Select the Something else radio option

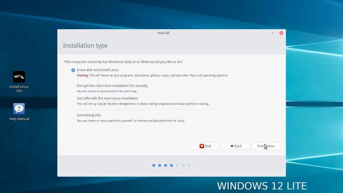[73, 115]
